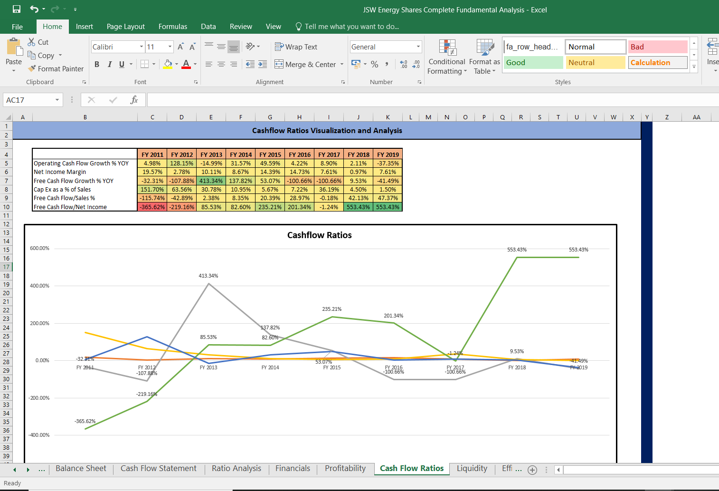Screen dimensions: 719x491
Task: Apply the Bad cell style
Action: (x=658, y=47)
